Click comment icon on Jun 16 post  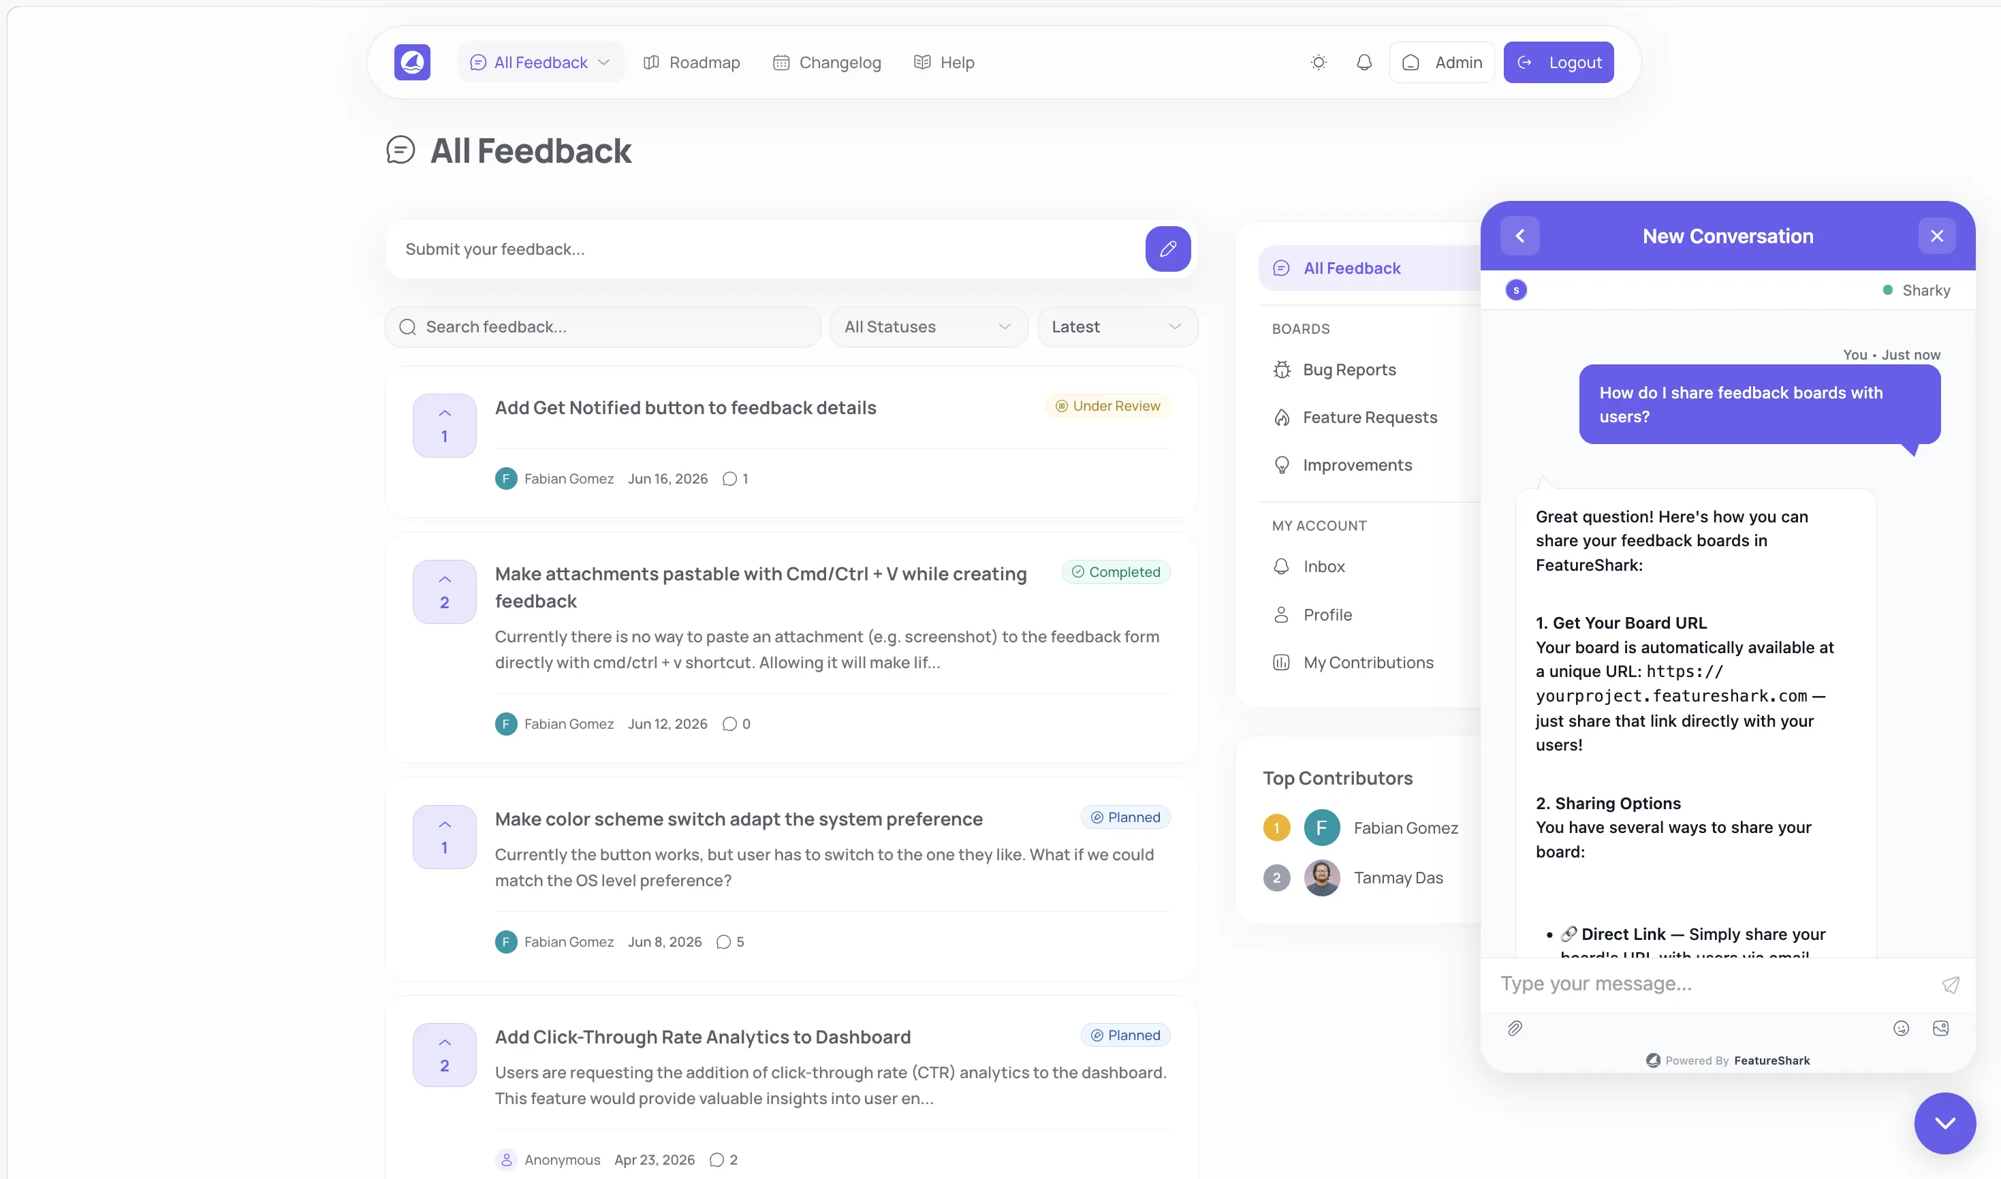coord(729,478)
